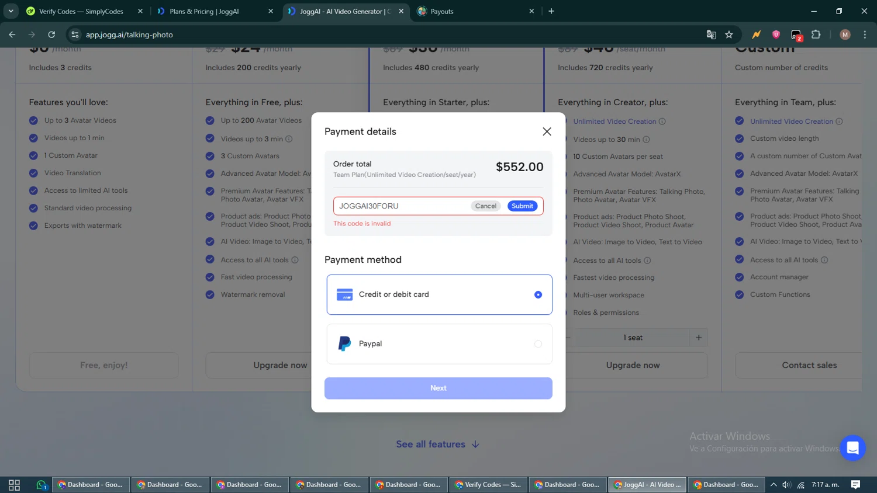
Task: Click info icon beside Custom plan Access to all AI tools
Action: pyautogui.click(x=824, y=260)
